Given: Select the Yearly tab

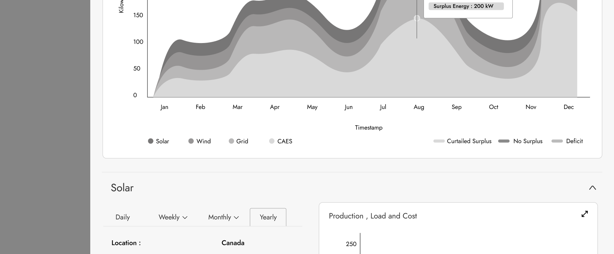Looking at the screenshot, I should pos(268,217).
